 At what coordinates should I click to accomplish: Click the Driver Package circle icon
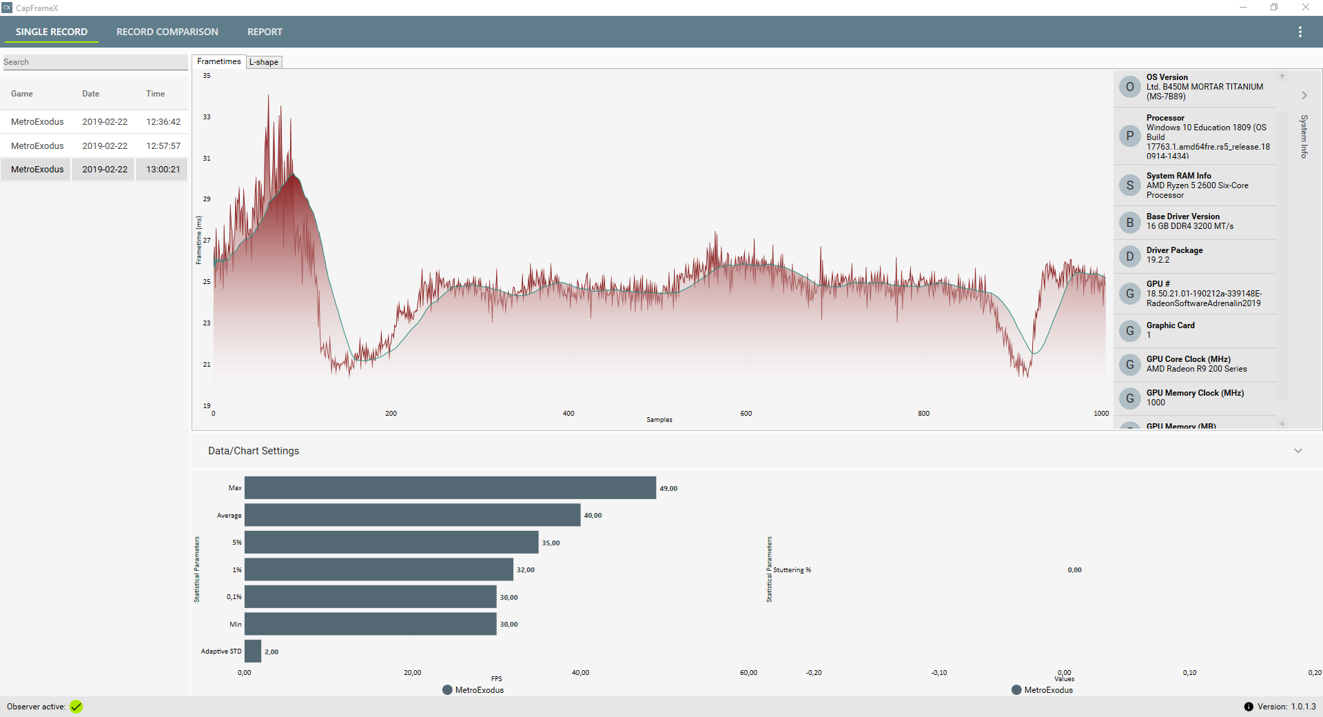click(1129, 256)
